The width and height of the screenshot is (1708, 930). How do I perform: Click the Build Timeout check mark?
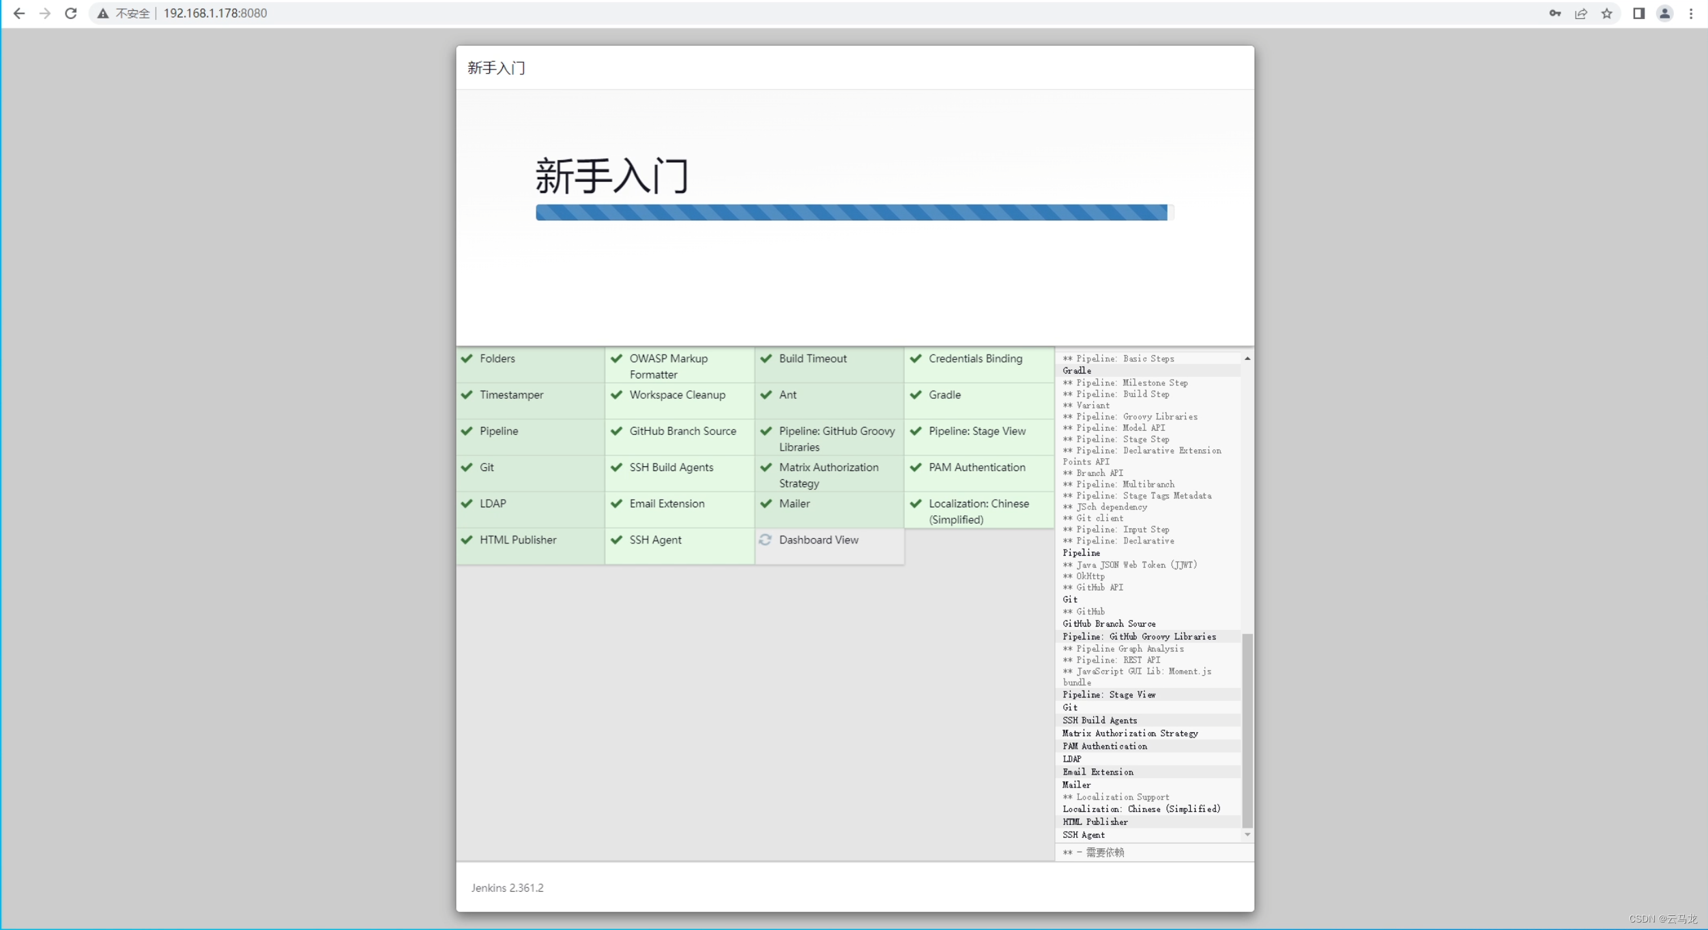pyautogui.click(x=766, y=358)
